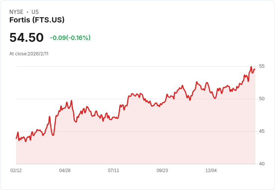275x190 pixels.
Task: Click the At close:2026/2/11 timestamp
Action: click(29, 53)
